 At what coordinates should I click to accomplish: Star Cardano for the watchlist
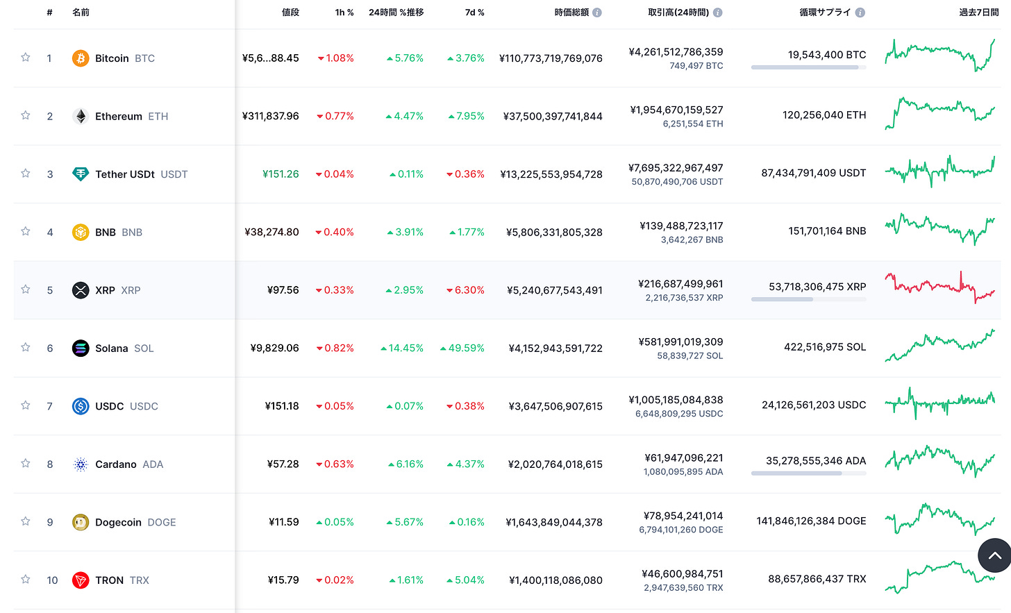coord(26,464)
